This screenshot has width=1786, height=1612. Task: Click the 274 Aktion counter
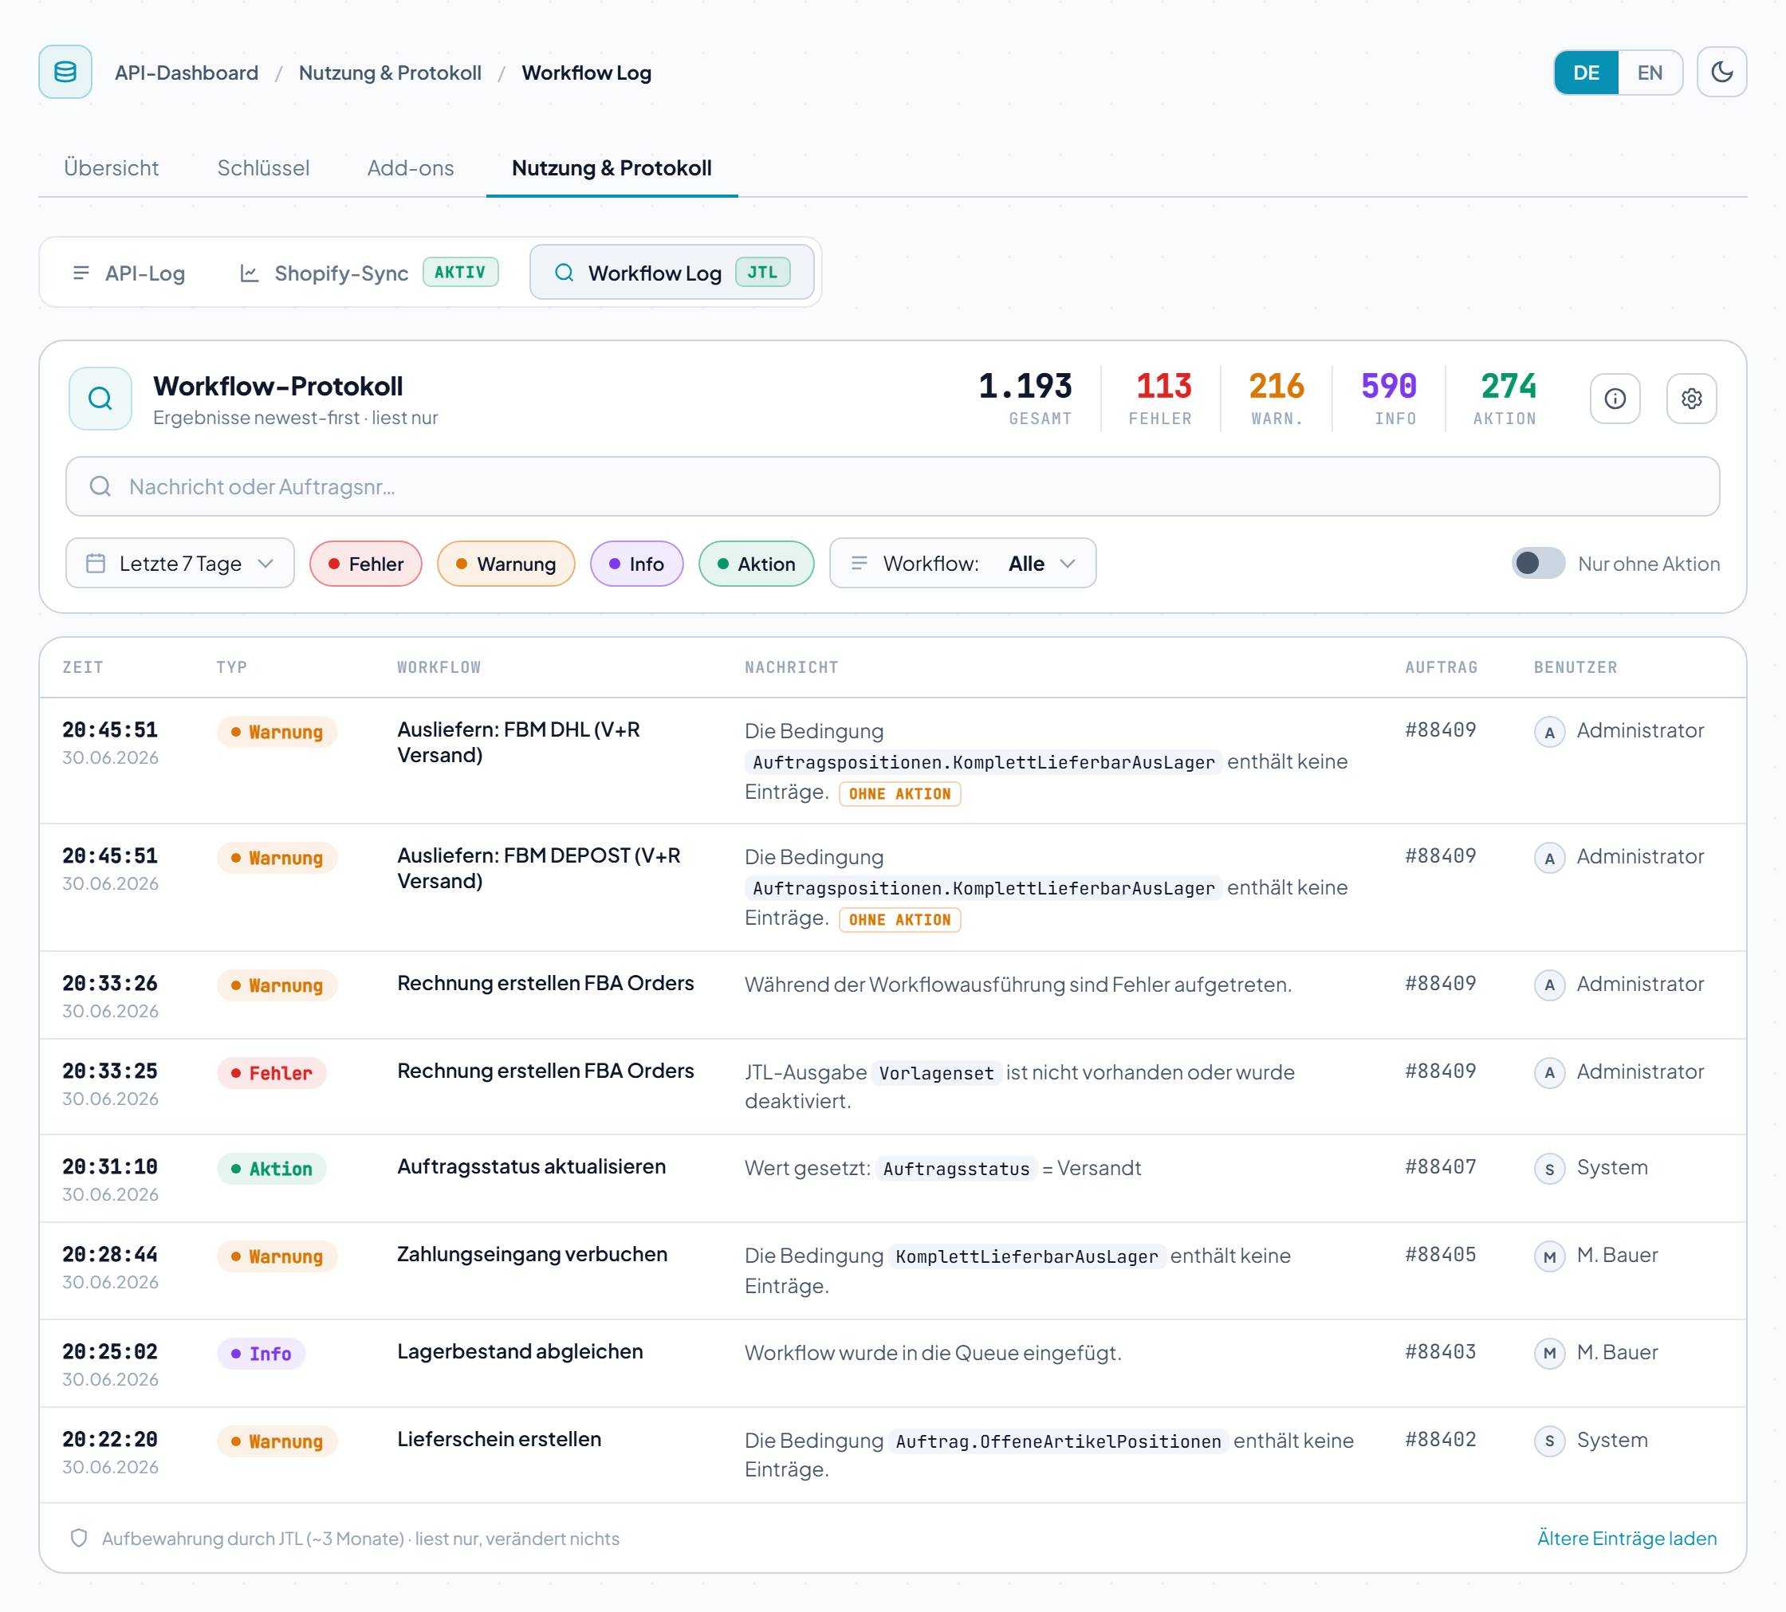1506,399
